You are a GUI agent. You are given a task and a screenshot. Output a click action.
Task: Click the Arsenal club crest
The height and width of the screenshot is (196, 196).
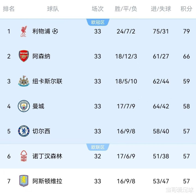click(x=24, y=56)
